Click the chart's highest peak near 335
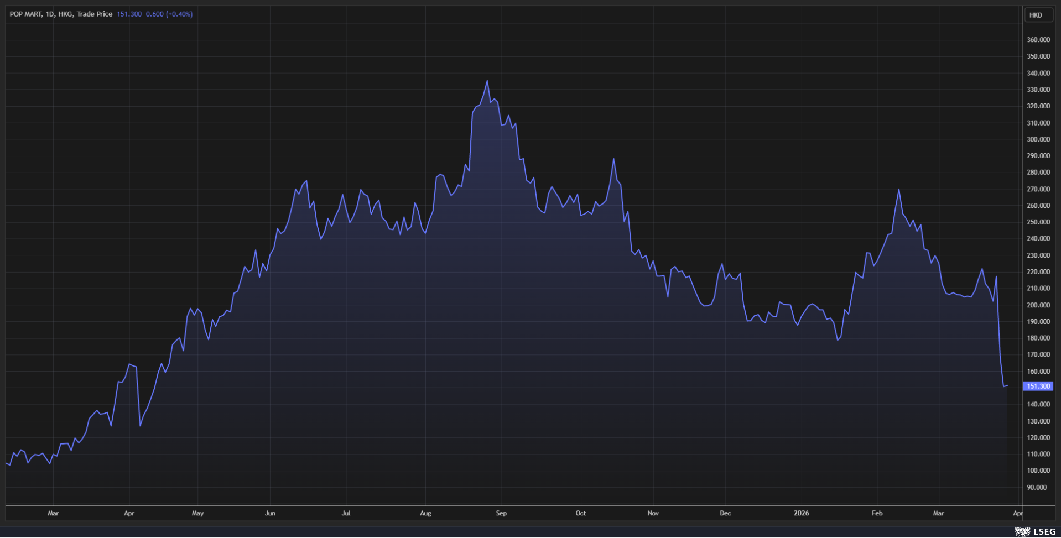 pyautogui.click(x=487, y=81)
